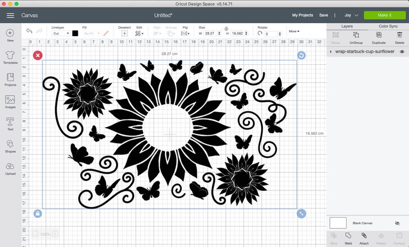Select the wrap-starbuck-cup-sunflower layer row
Image resolution: width=409 pixels, height=247 pixels.
[x=367, y=51]
